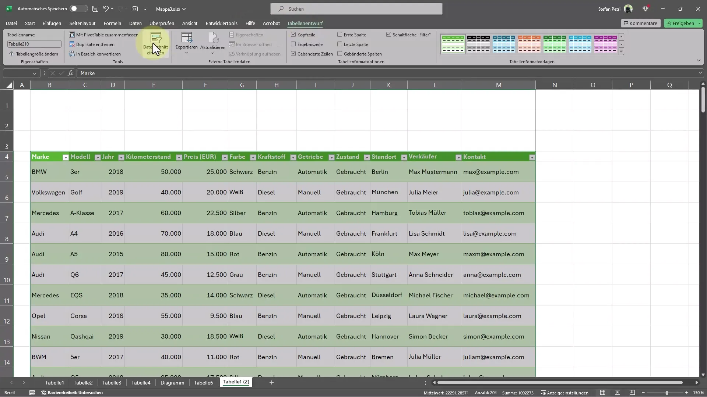Image resolution: width=707 pixels, height=397 pixels.
Task: Select the green table style swatch
Action: tap(555, 44)
